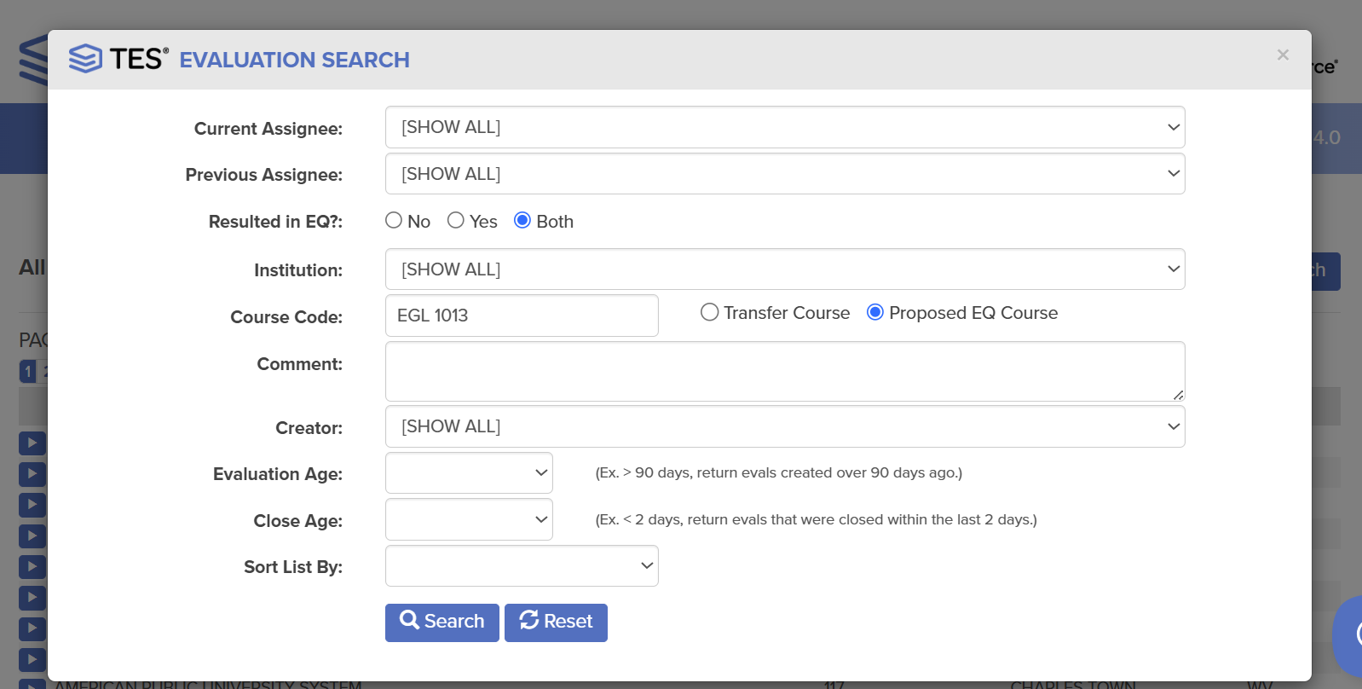
Task: Click the Reset button with refresh icon
Action: coord(556,622)
